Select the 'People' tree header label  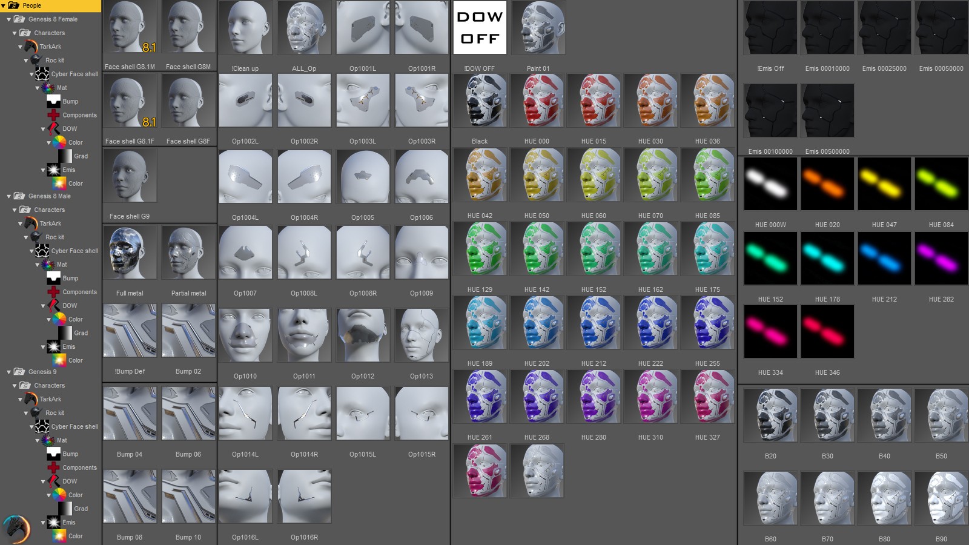pos(32,5)
